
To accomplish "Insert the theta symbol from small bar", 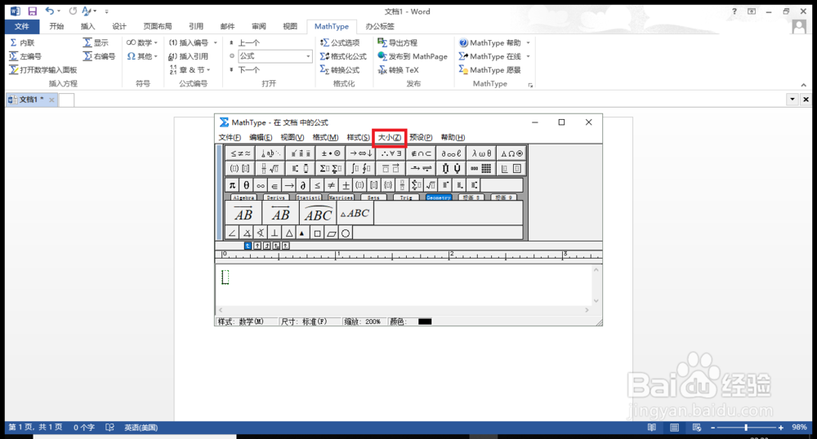I will tap(247, 185).
